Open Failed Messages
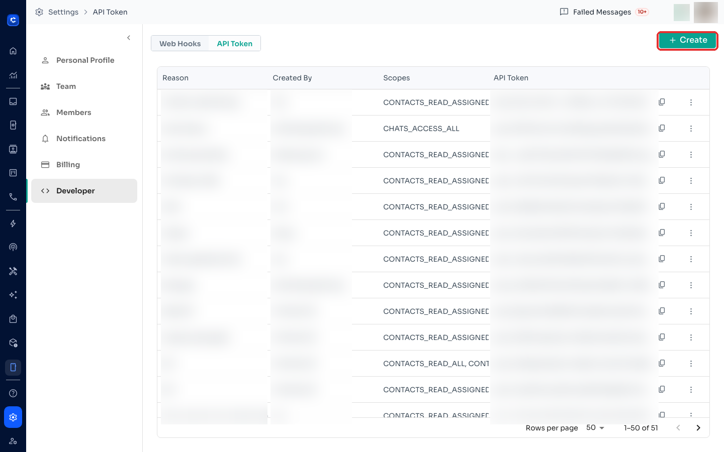724x452 pixels. coord(602,12)
